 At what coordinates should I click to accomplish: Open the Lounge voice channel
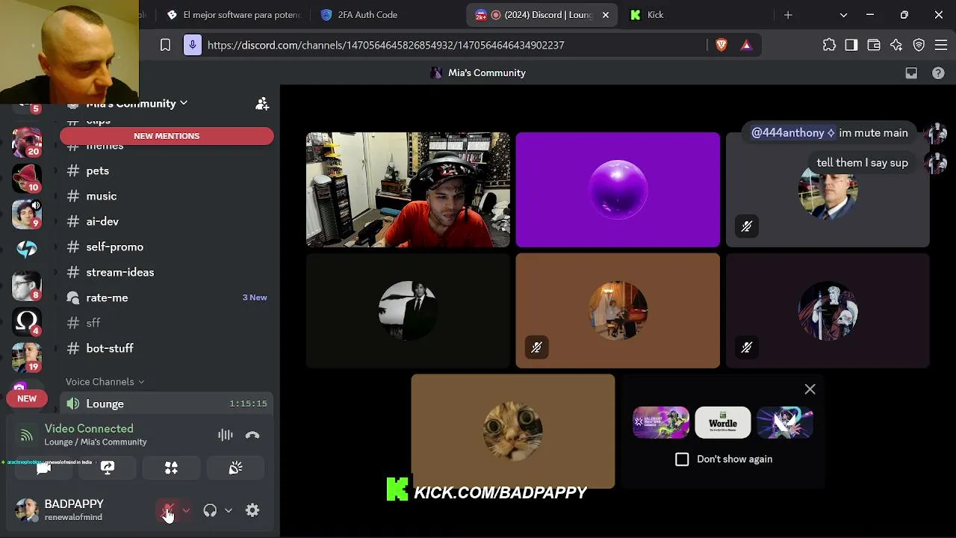click(167, 403)
